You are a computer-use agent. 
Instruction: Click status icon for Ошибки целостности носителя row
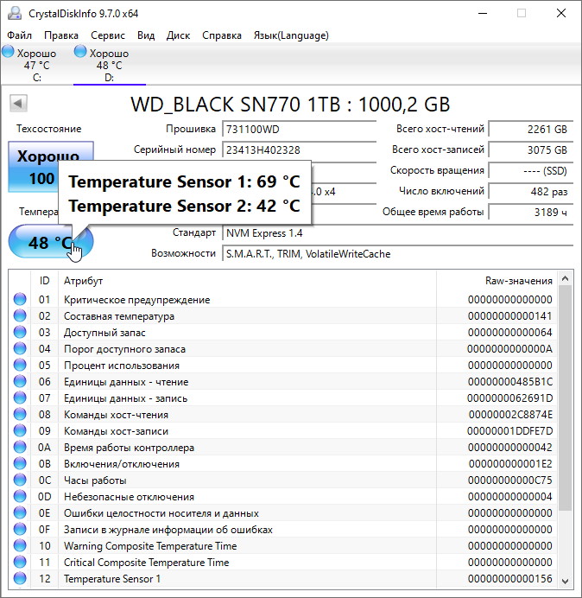20,512
